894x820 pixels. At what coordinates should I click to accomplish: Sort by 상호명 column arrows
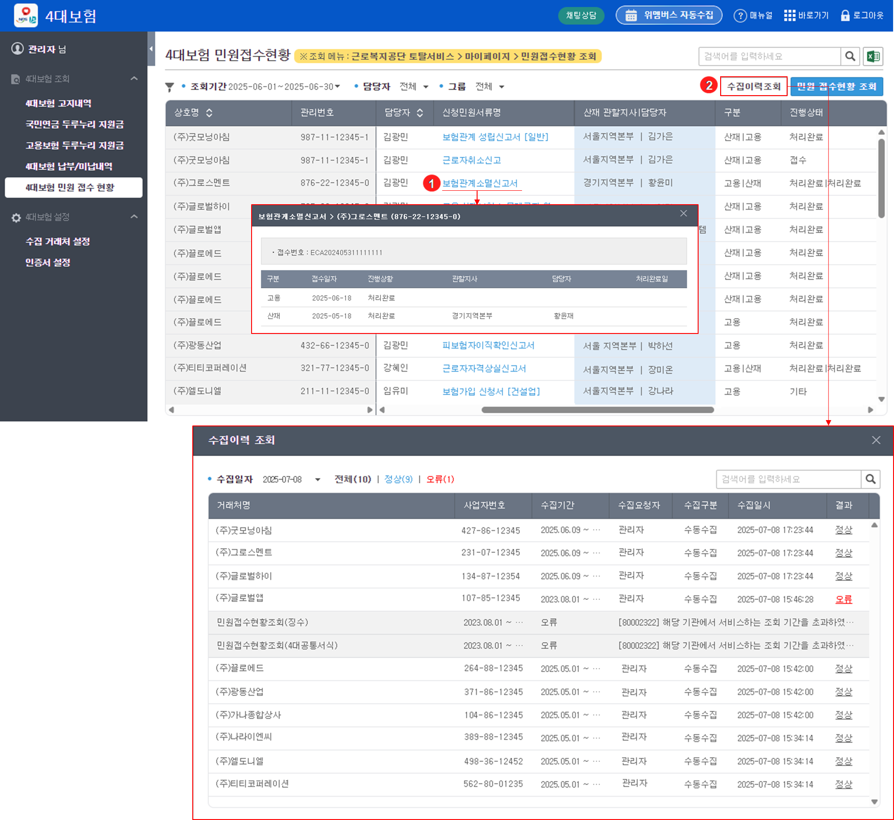[209, 113]
